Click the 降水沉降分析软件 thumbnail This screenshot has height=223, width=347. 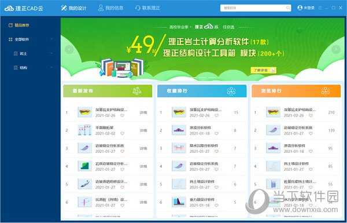point(179,148)
